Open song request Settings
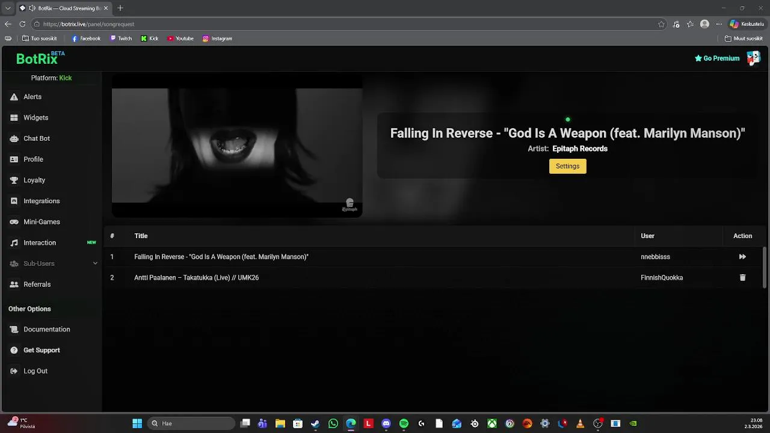Image resolution: width=770 pixels, height=433 pixels. (x=567, y=166)
